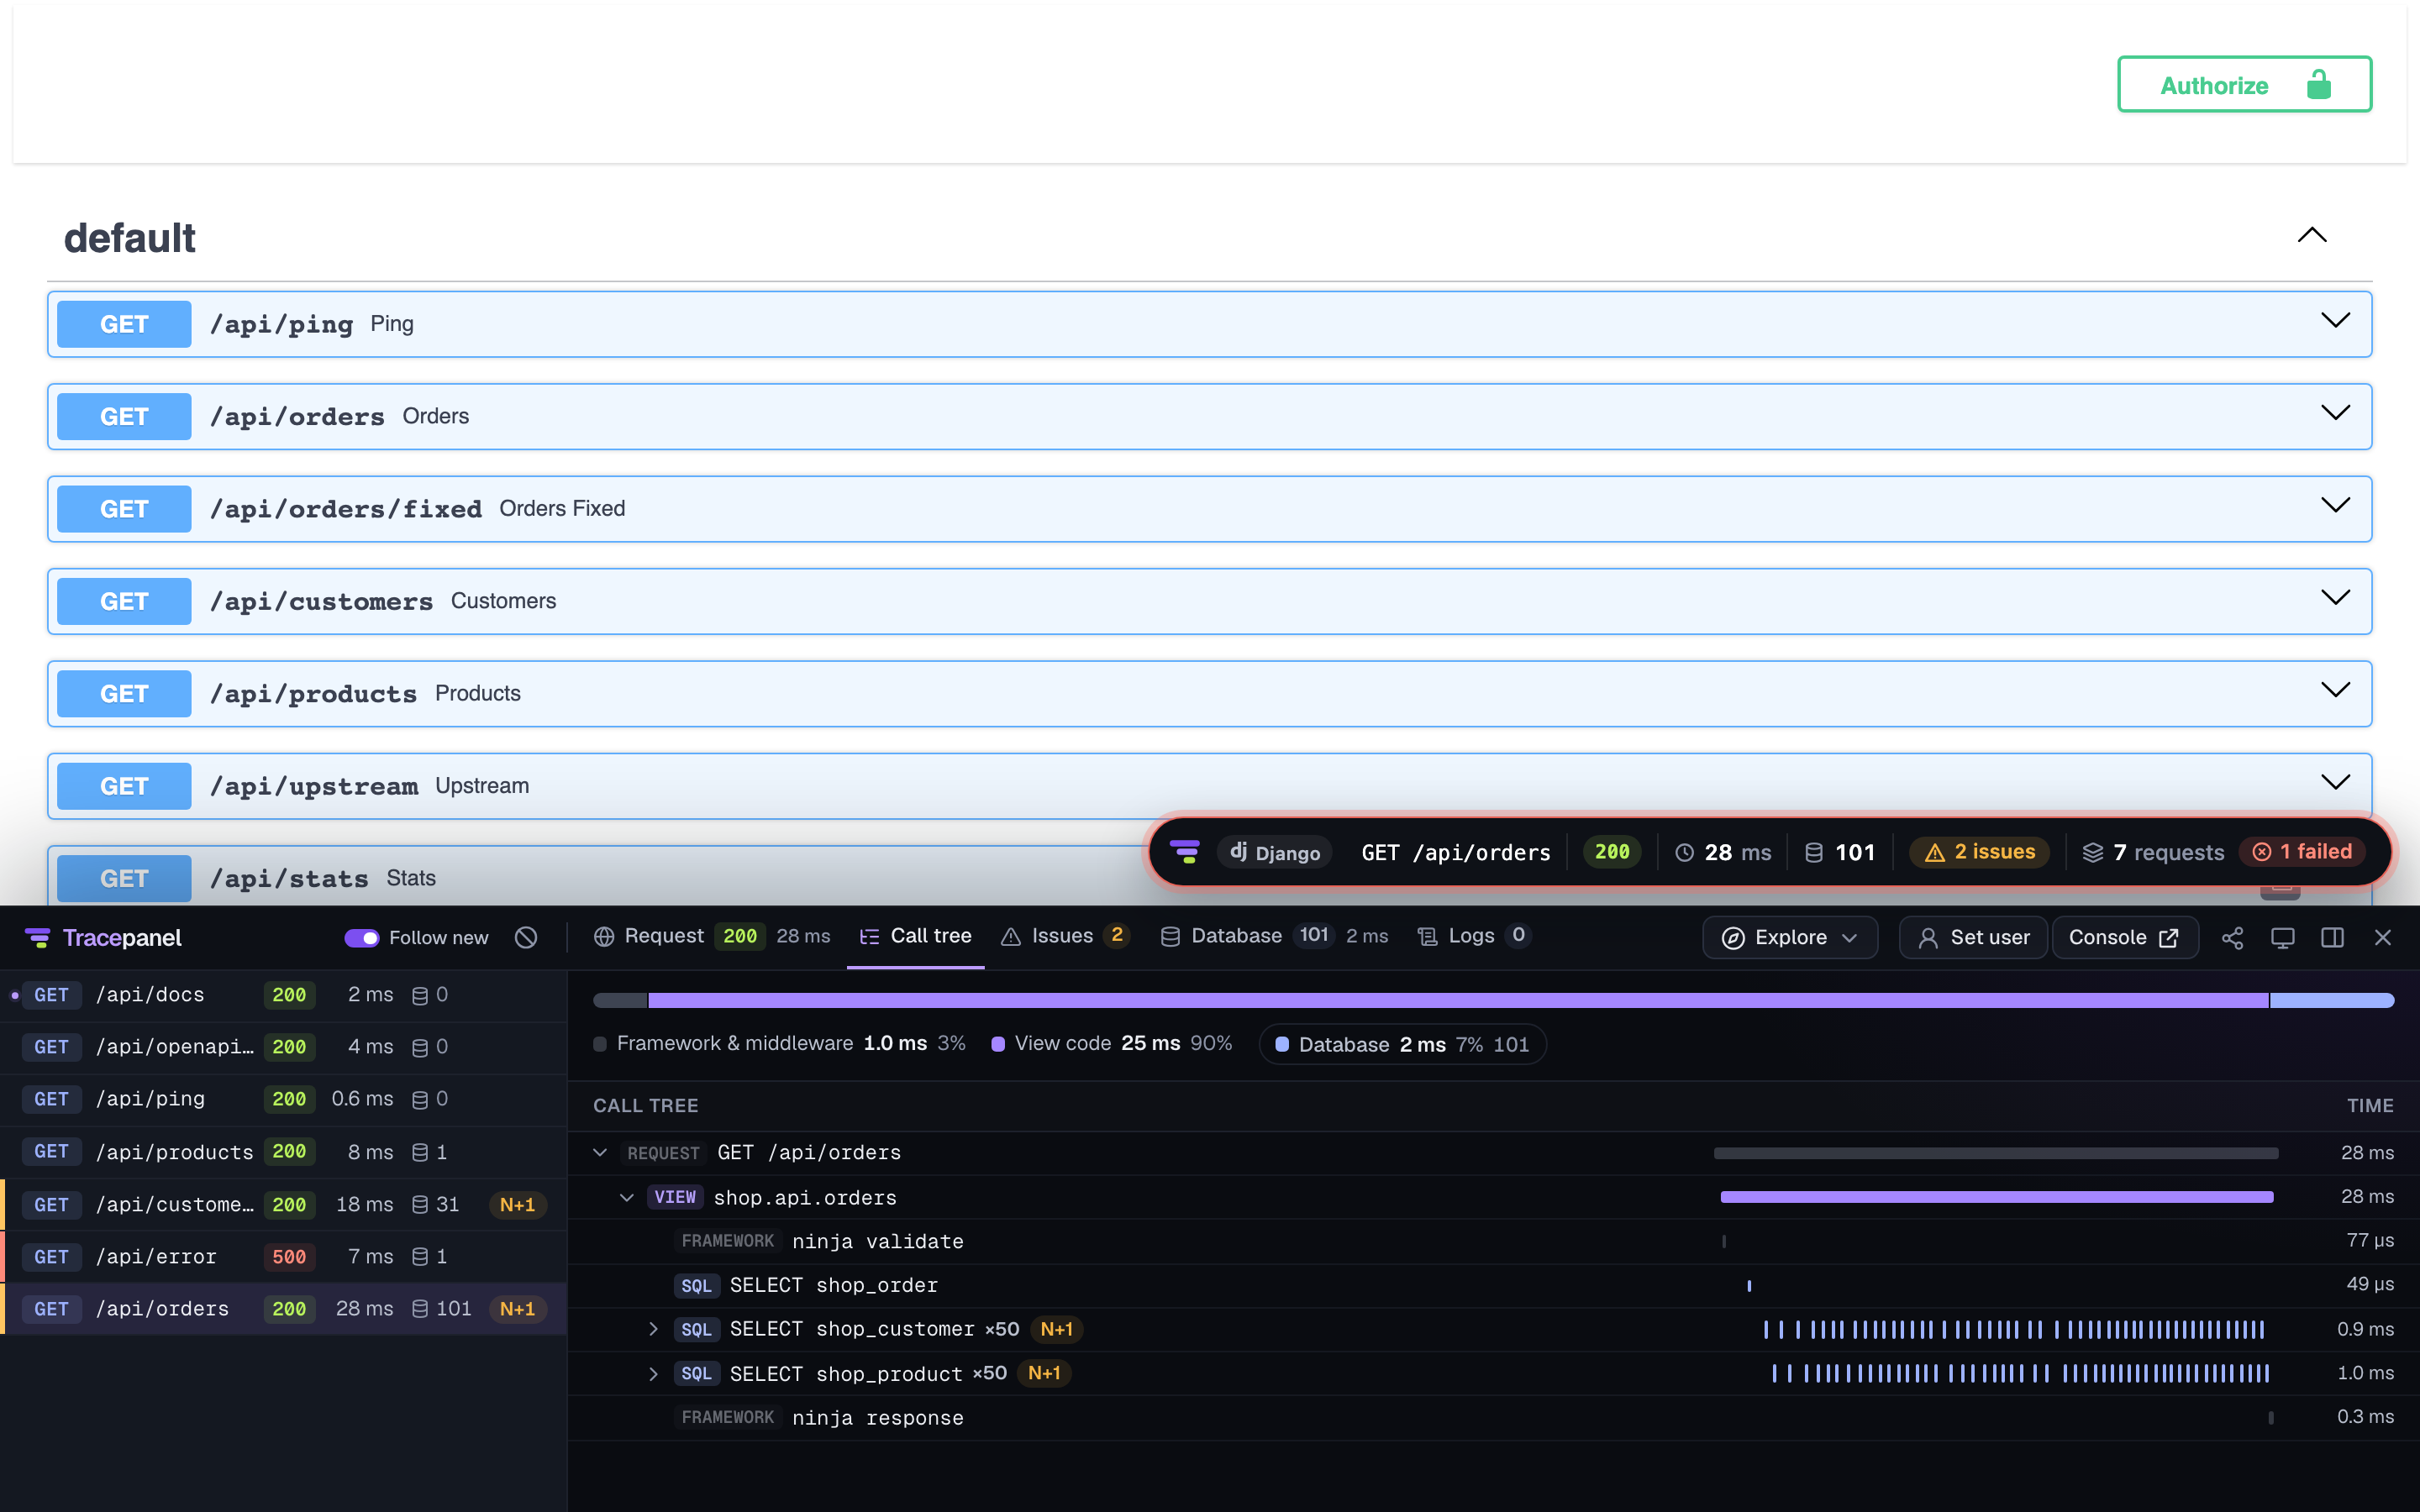
Task: Open the Request tab
Action: 712,936
